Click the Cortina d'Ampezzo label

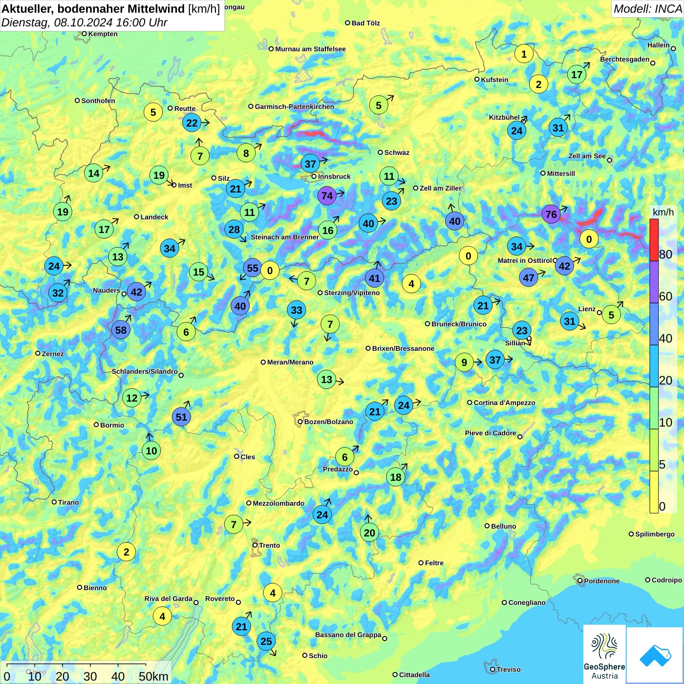click(504, 403)
